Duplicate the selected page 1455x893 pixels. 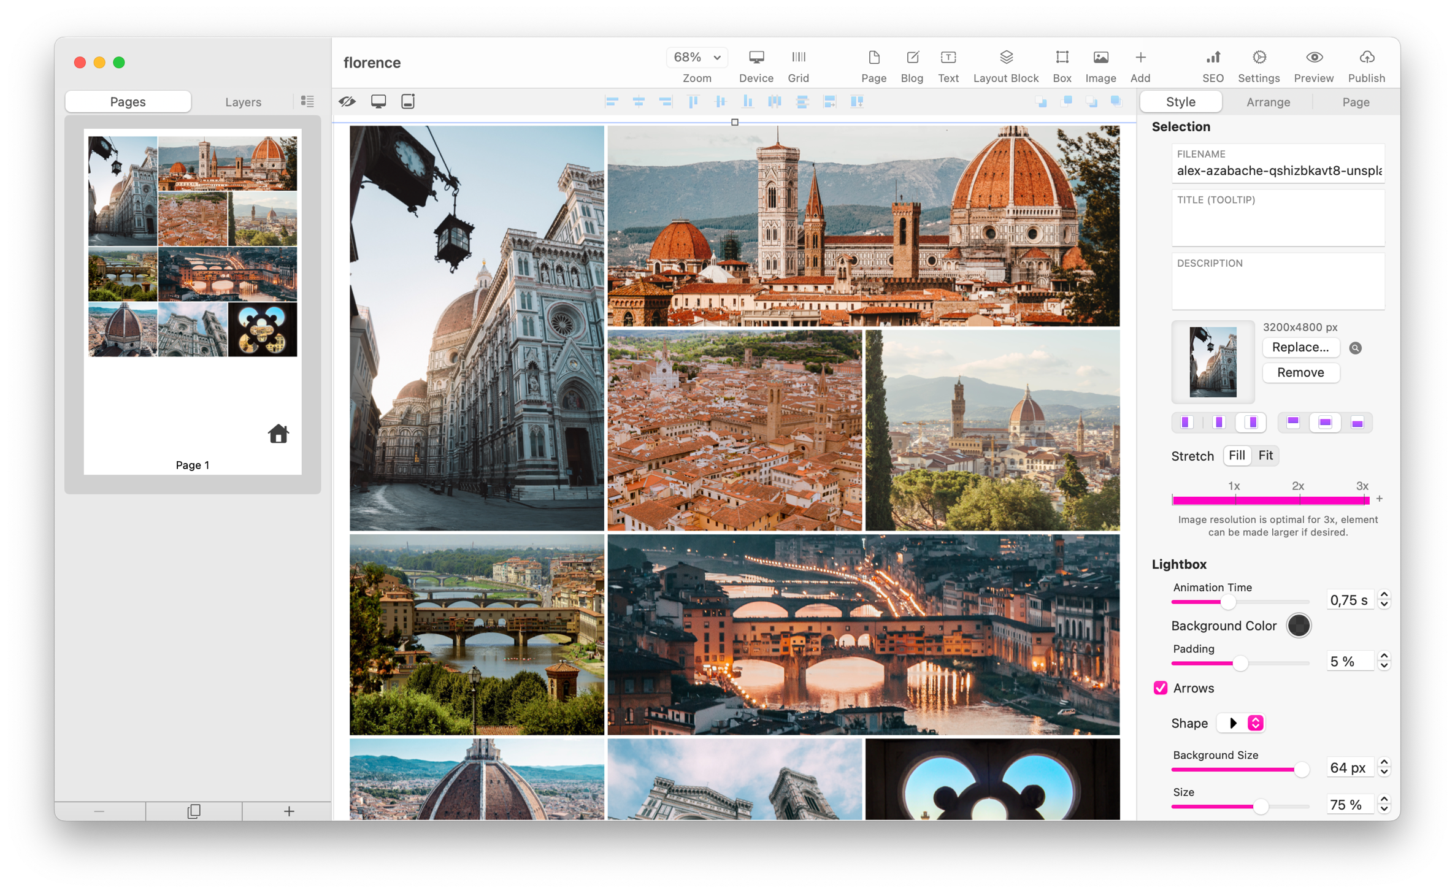(194, 811)
